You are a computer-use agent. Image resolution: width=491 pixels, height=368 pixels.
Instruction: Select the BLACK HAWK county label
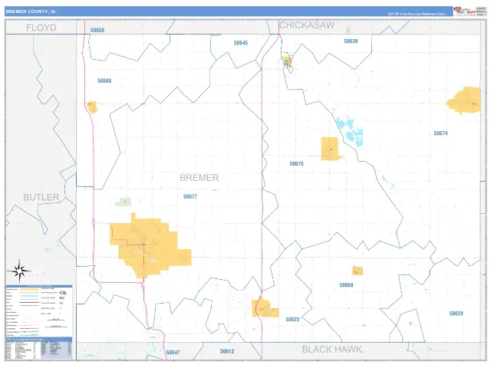click(331, 350)
